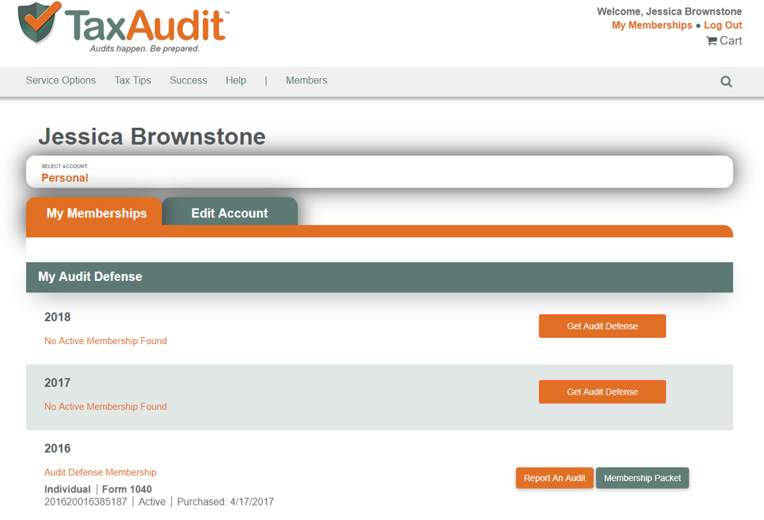Click the My Audit Defense section header
The width and height of the screenshot is (764, 520).
click(x=379, y=277)
